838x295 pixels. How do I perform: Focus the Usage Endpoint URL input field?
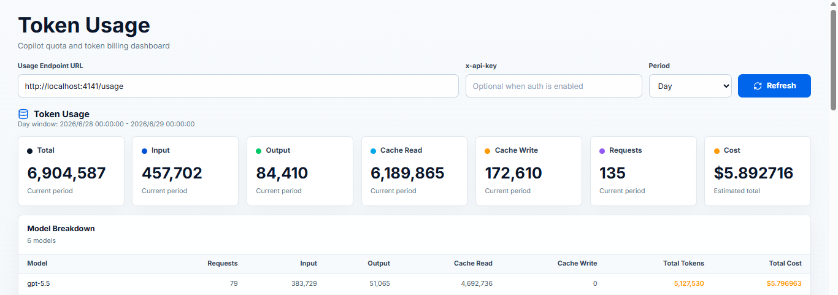[238, 86]
